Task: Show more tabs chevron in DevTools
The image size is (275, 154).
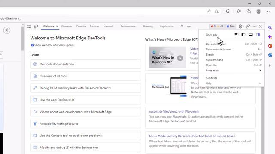Action: (x=182, y=26)
